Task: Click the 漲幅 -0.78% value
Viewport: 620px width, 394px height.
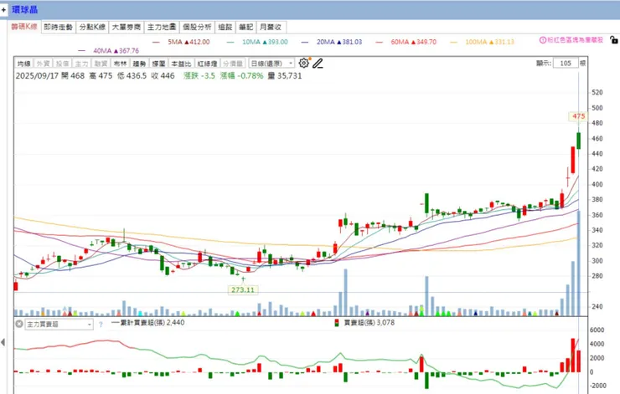Action: pyautogui.click(x=241, y=76)
